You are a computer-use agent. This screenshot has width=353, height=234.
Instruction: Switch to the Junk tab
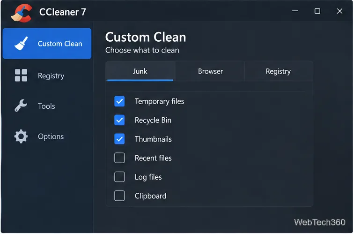(x=140, y=71)
